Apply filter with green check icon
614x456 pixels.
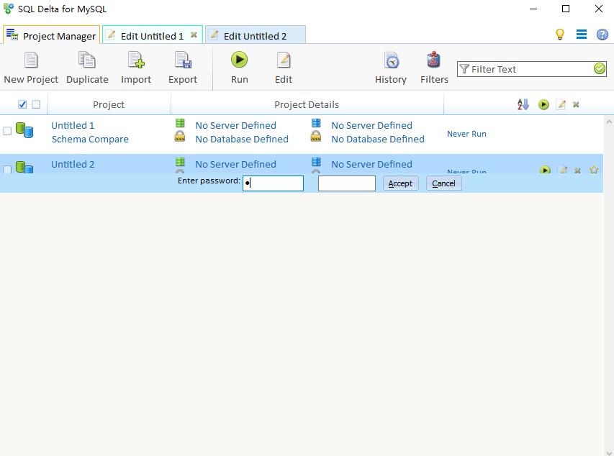(599, 69)
